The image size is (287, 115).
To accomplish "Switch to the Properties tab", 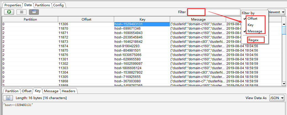I will point(13,5).
